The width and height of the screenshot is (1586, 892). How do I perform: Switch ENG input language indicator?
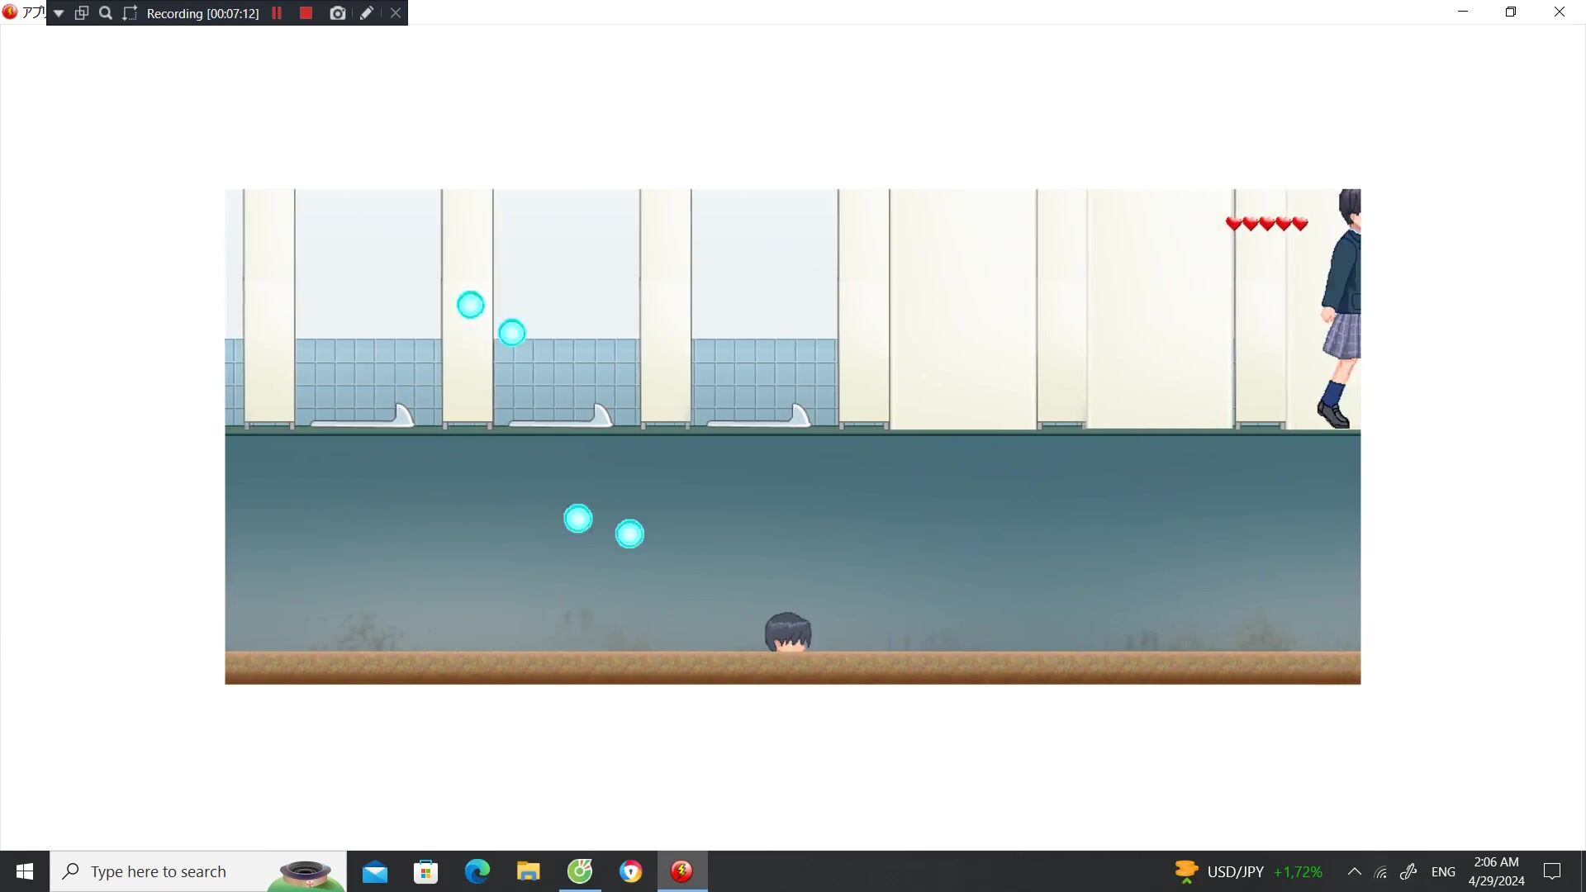pyautogui.click(x=1443, y=871)
